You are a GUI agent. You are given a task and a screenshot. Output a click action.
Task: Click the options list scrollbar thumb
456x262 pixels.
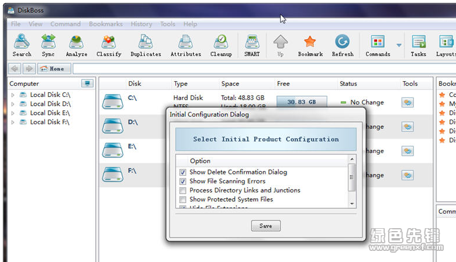(x=351, y=177)
